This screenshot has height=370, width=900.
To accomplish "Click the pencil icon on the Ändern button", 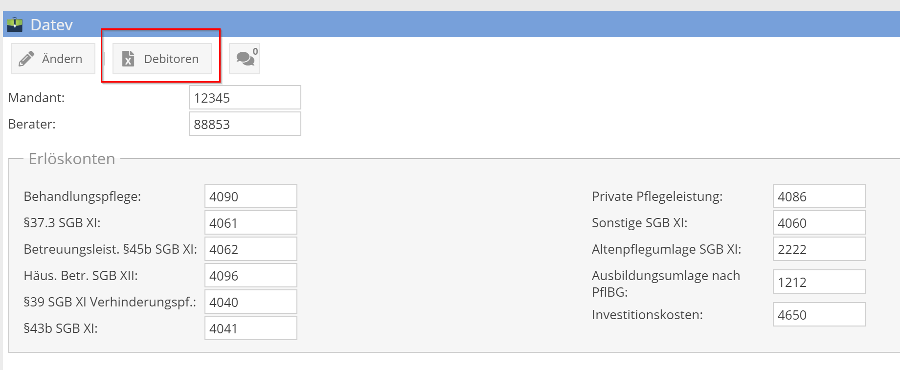I will (x=27, y=58).
